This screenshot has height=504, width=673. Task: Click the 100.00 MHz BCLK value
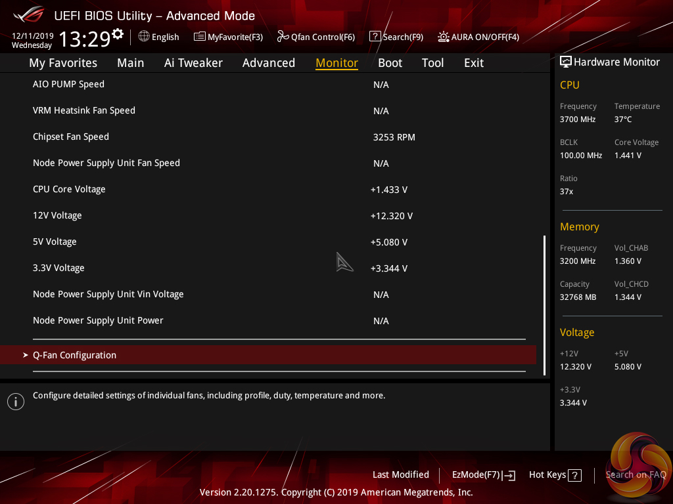581,156
